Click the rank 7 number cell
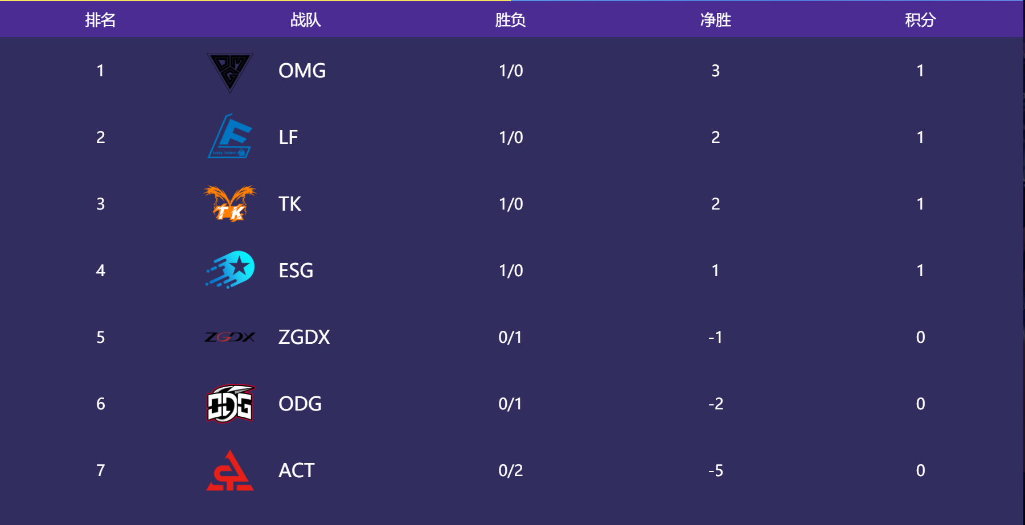This screenshot has height=525, width=1025. coord(101,470)
